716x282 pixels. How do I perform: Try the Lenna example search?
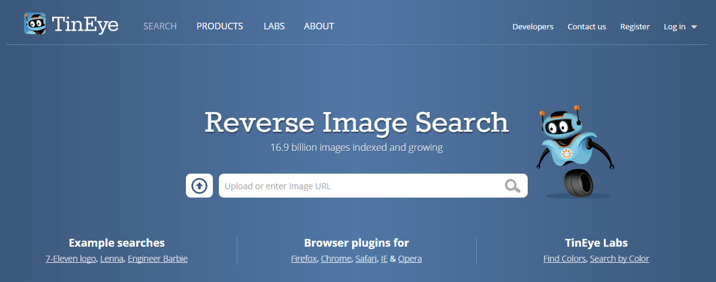pos(112,259)
